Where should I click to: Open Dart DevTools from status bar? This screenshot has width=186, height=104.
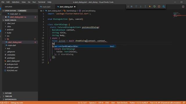122,103
